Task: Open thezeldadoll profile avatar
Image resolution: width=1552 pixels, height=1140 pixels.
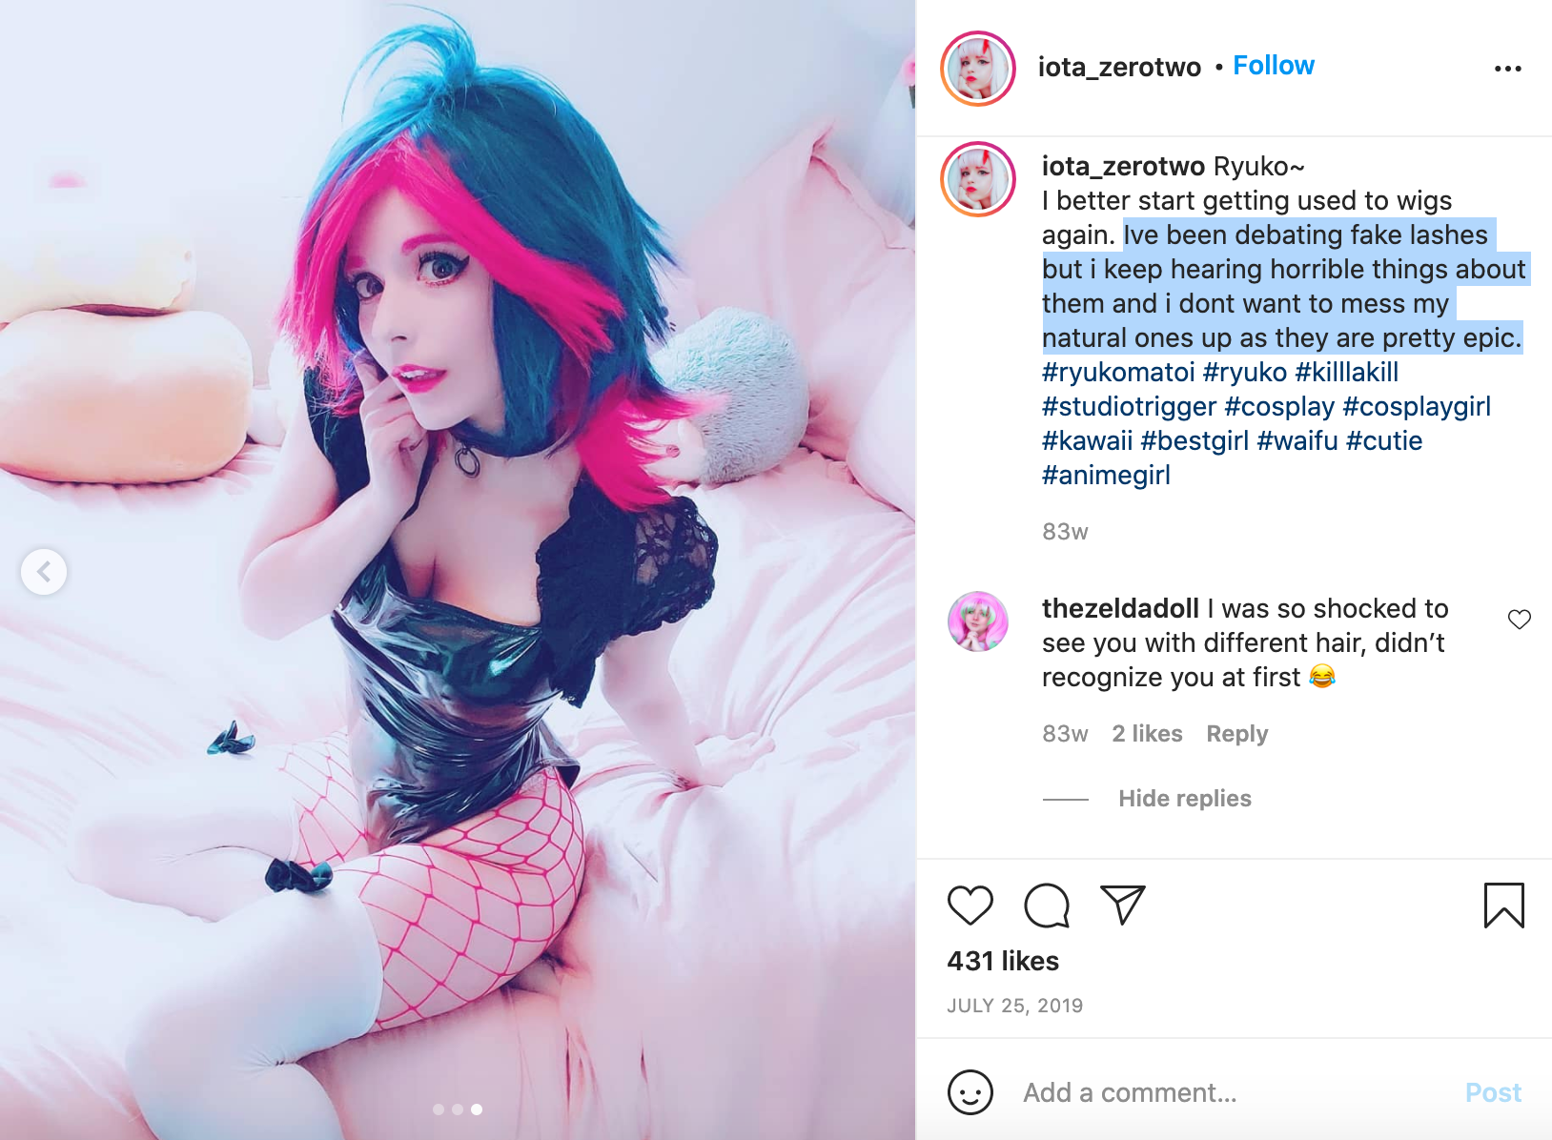Action: pyautogui.click(x=978, y=621)
